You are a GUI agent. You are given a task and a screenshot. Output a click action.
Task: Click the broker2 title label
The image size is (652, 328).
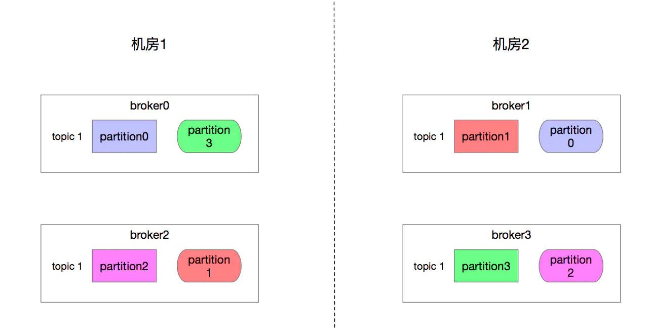[x=149, y=235]
